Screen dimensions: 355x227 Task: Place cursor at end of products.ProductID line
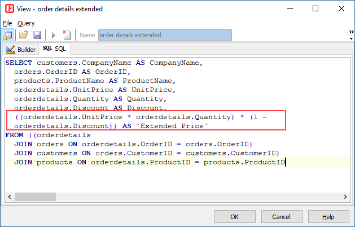[x=286, y=163]
